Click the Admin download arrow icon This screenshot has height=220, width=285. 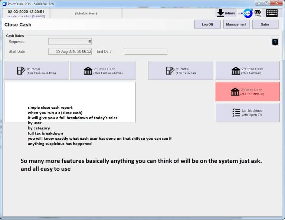pos(221,13)
